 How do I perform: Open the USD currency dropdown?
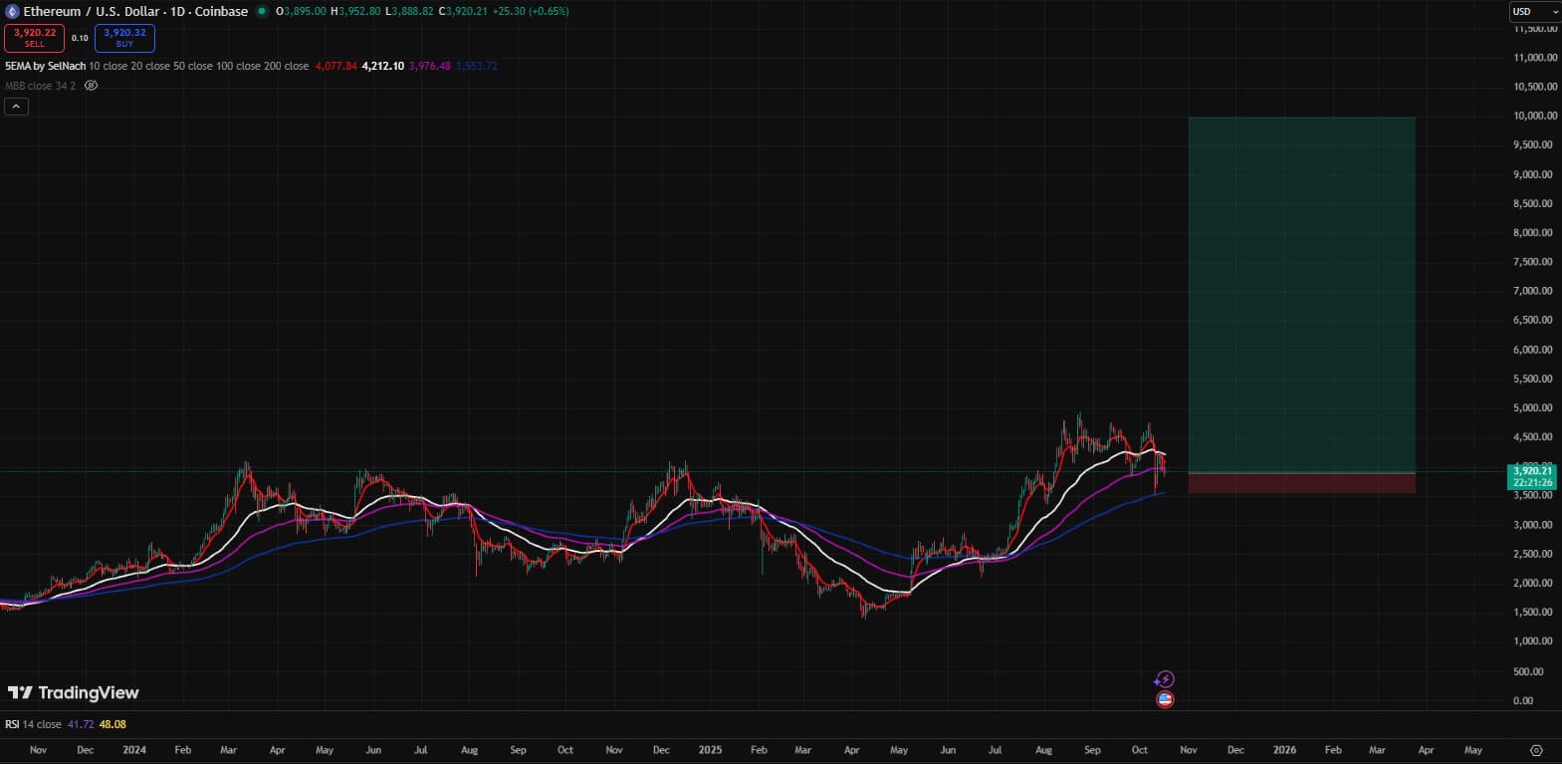(1533, 12)
